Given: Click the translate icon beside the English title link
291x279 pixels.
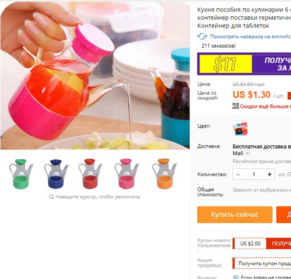Looking at the screenshot, I should 202,37.
